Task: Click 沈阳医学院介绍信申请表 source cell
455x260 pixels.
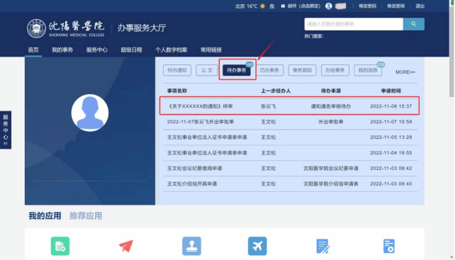Action: pyautogui.click(x=331, y=184)
